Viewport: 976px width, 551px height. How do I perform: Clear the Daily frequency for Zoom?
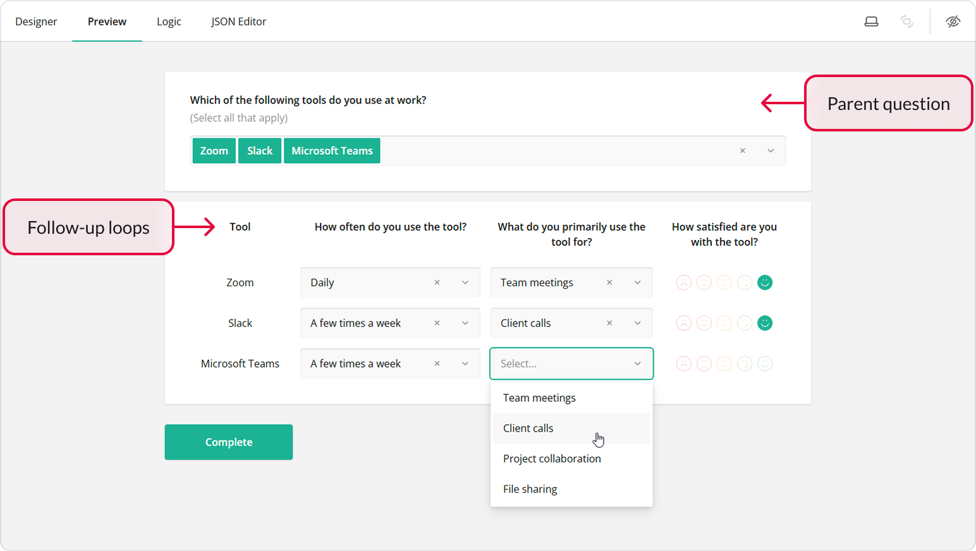(x=437, y=282)
